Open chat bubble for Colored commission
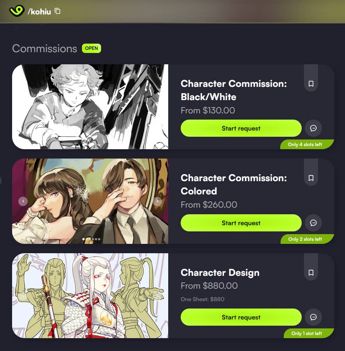This screenshot has width=345, height=351. tap(313, 223)
